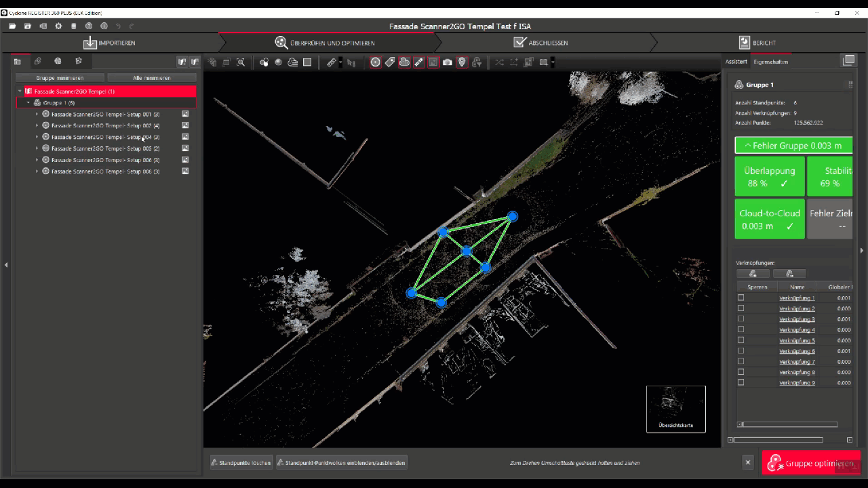The image size is (868, 488).
Task: Open the Cloud-to-Cloud 0.003 m tile
Action: point(770,219)
